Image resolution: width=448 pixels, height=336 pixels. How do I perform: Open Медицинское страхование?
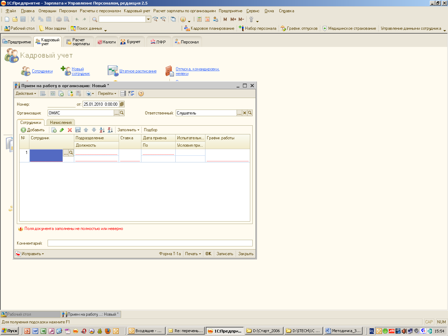(349, 28)
